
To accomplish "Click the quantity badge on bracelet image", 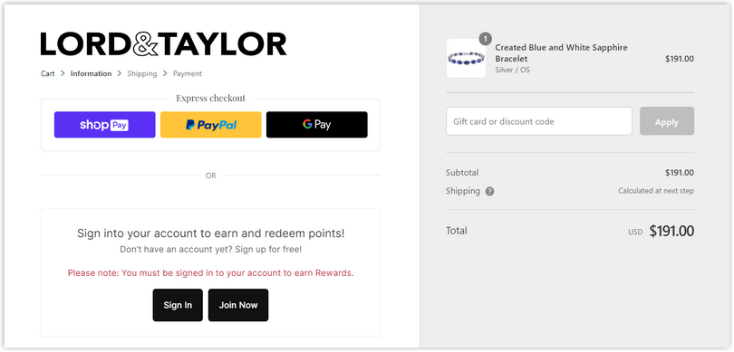I will (x=486, y=38).
